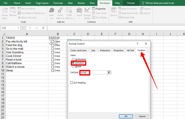This screenshot has height=119, width=185.
Task: Click OK in Format Control
Action: [126, 116]
